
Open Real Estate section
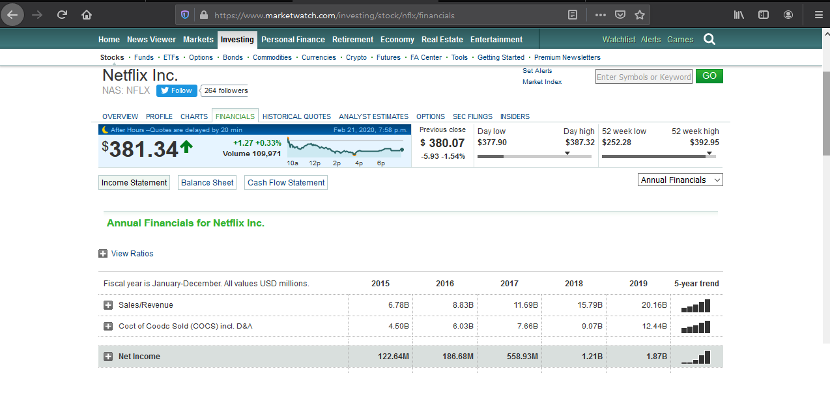[442, 40]
